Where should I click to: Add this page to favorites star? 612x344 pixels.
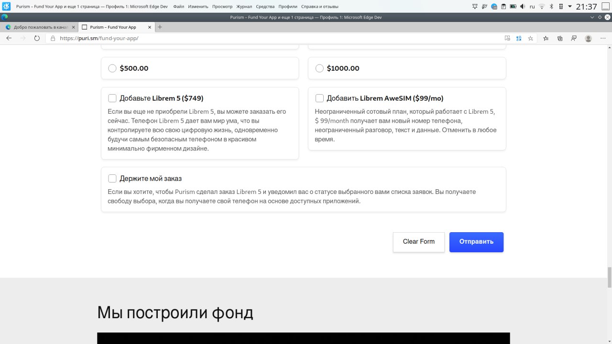coord(530,38)
